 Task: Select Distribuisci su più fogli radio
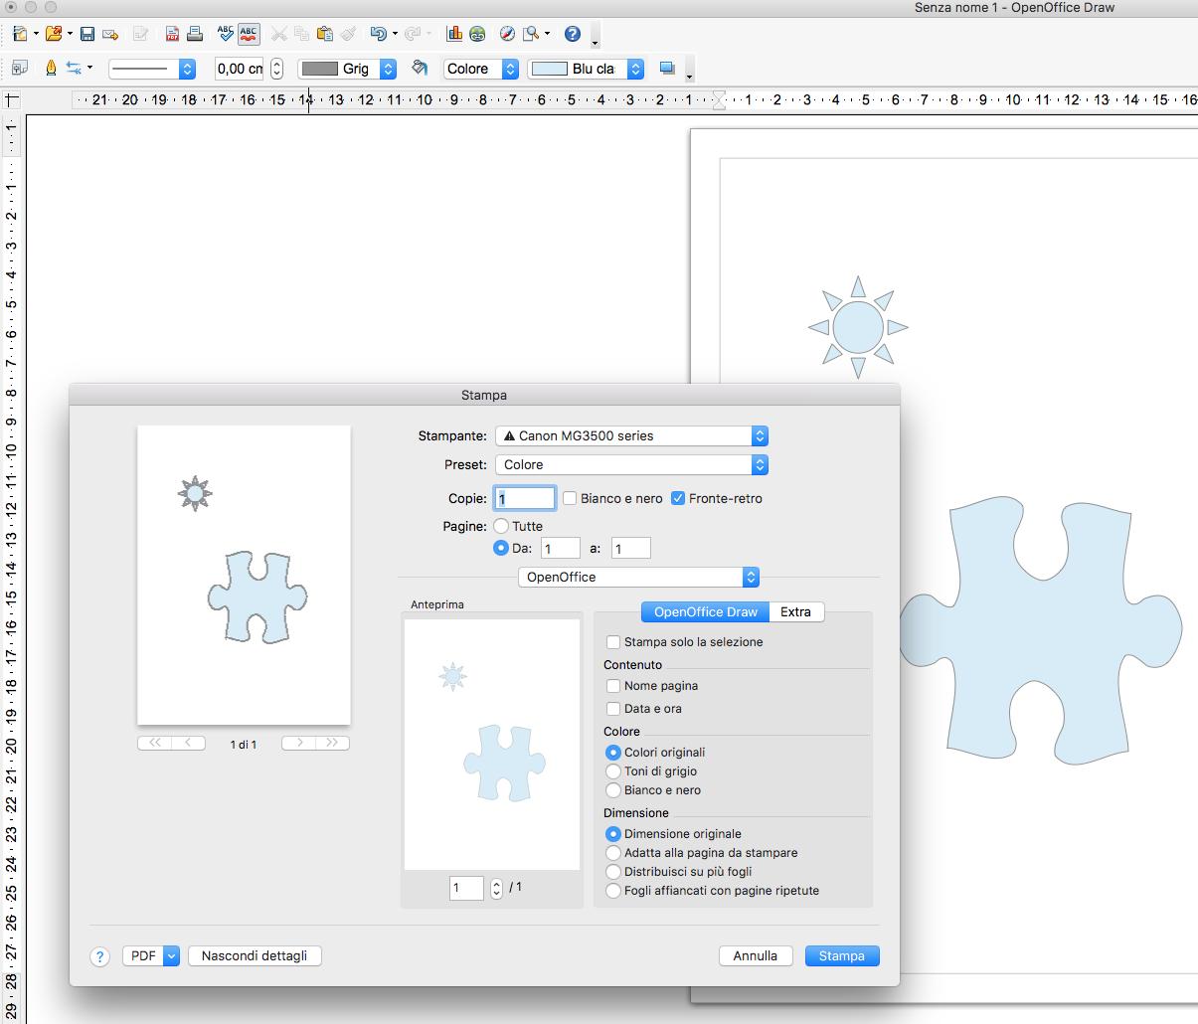coord(613,872)
